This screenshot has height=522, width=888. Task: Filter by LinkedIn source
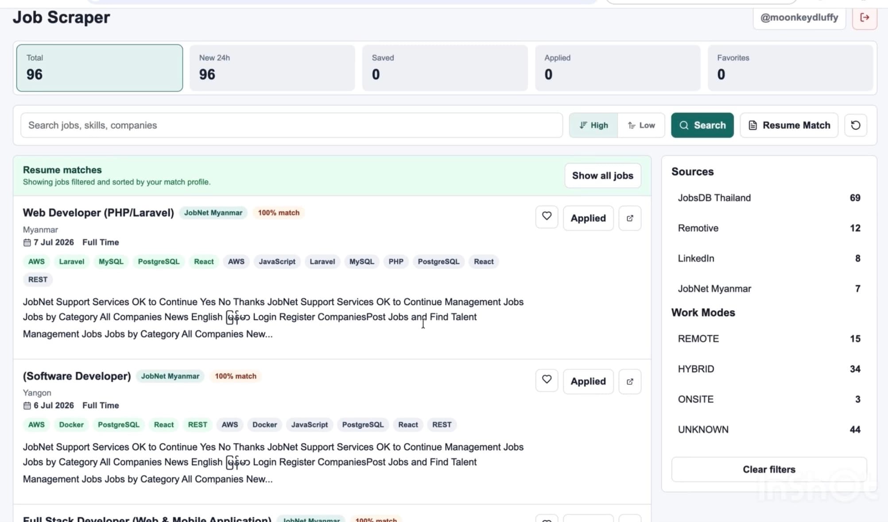click(x=769, y=259)
